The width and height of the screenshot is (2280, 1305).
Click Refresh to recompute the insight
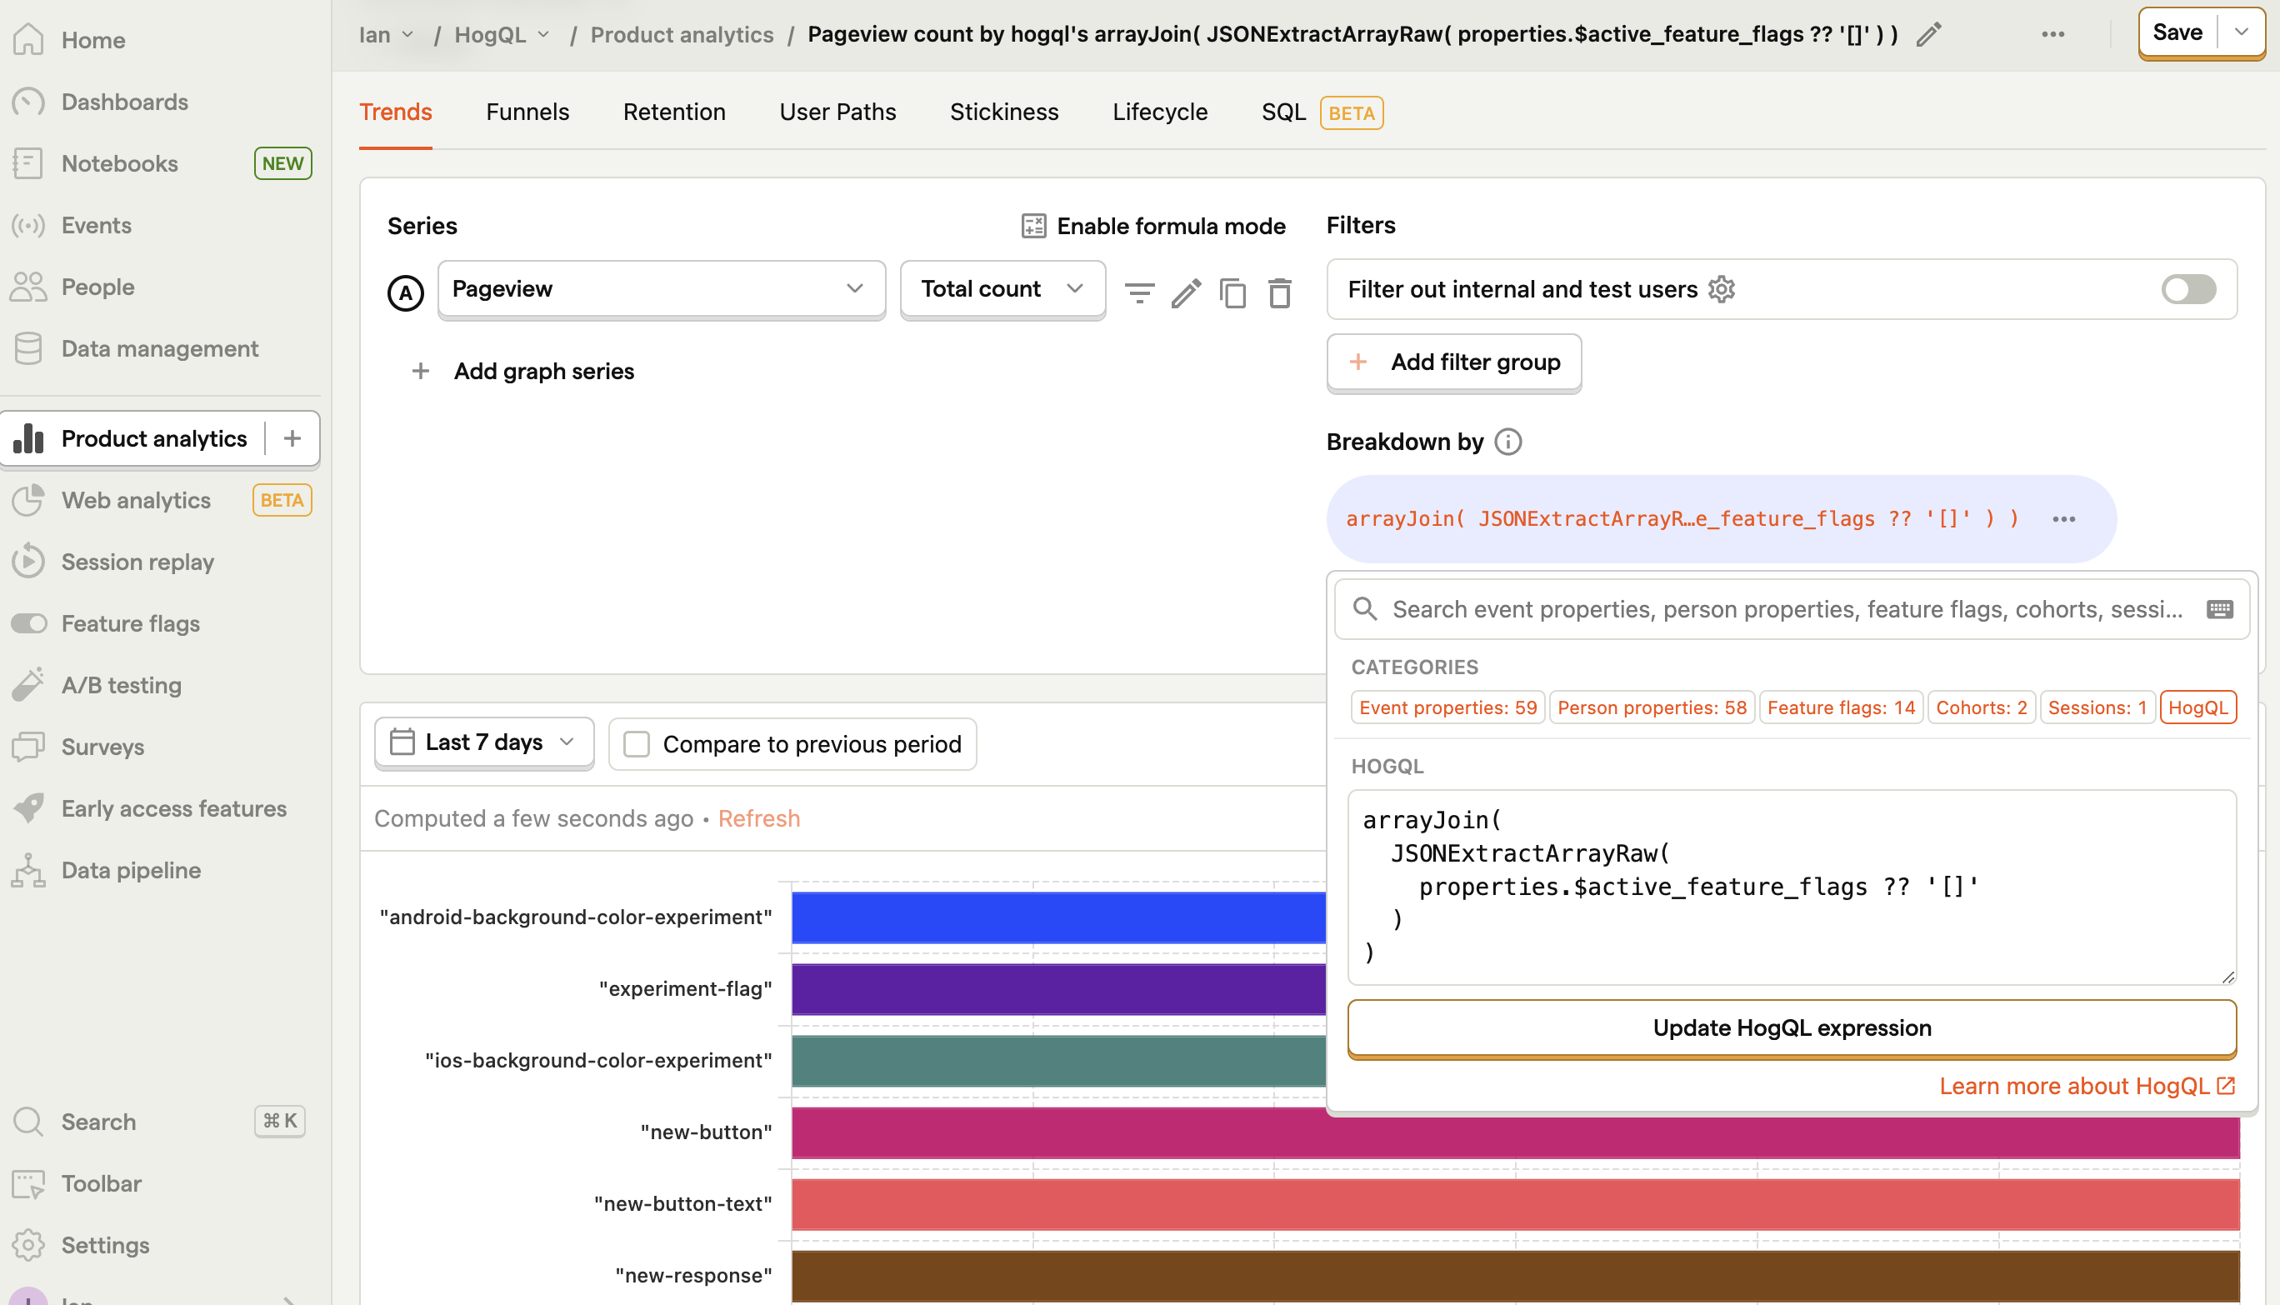coord(758,818)
